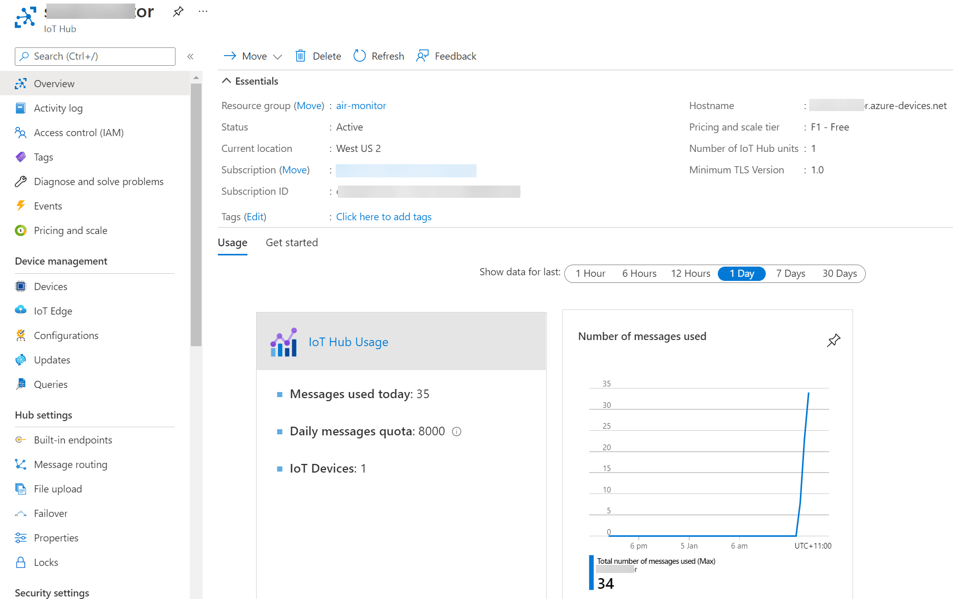
Task: Open the more options ellipsis menu
Action: click(203, 11)
